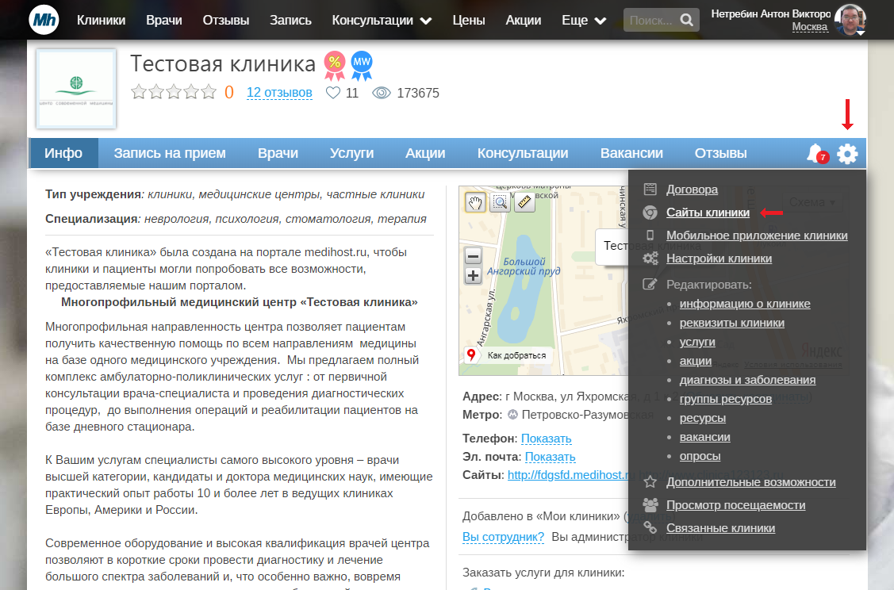Open Договора in settings menu
The image size is (894, 590).
pos(693,190)
